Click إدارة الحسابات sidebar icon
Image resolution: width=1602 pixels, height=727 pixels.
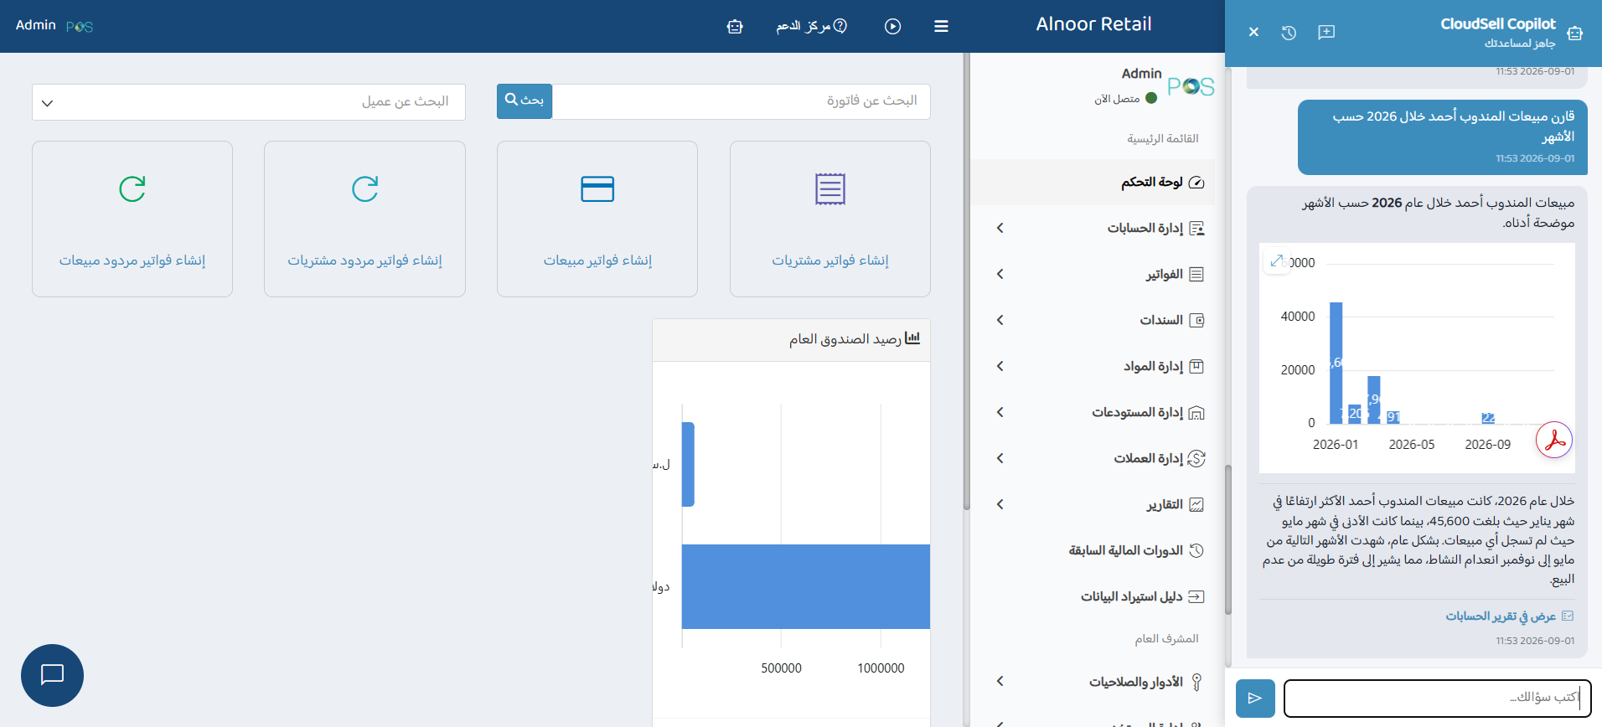tap(1196, 228)
